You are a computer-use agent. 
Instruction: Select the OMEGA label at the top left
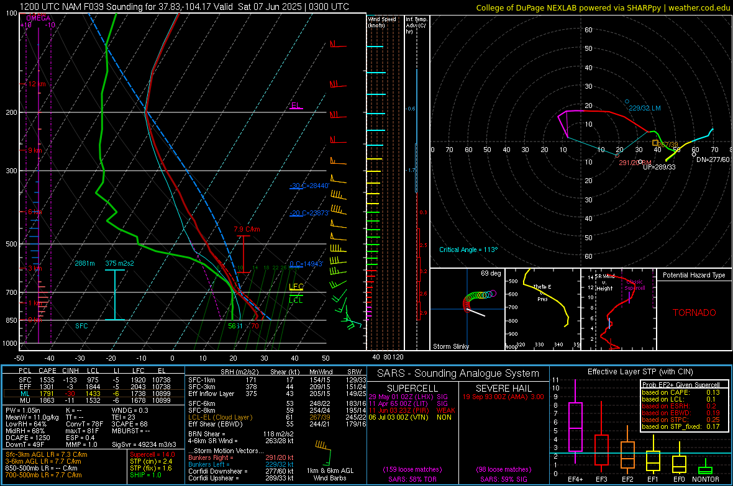click(x=39, y=18)
